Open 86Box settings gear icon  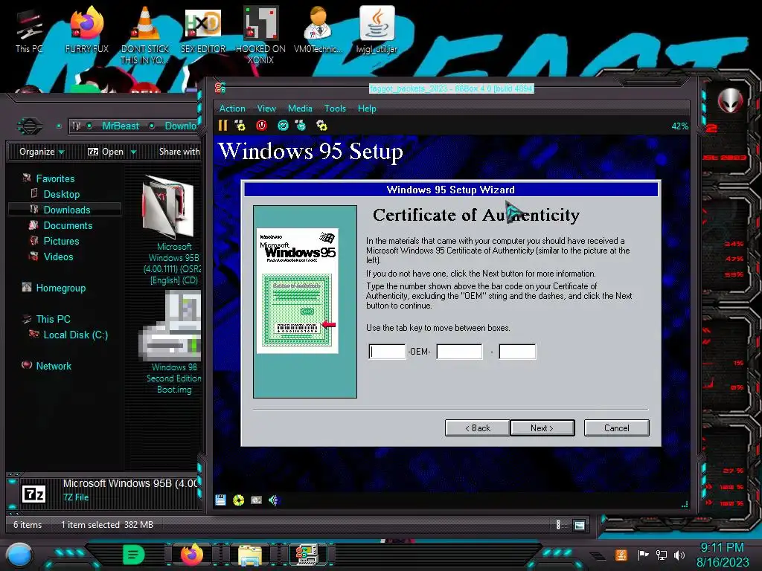321,126
